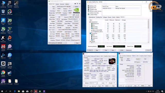Viewport: 165px width, 93px height.
Task: Open taskbar Task View button
Action: (10, 91)
